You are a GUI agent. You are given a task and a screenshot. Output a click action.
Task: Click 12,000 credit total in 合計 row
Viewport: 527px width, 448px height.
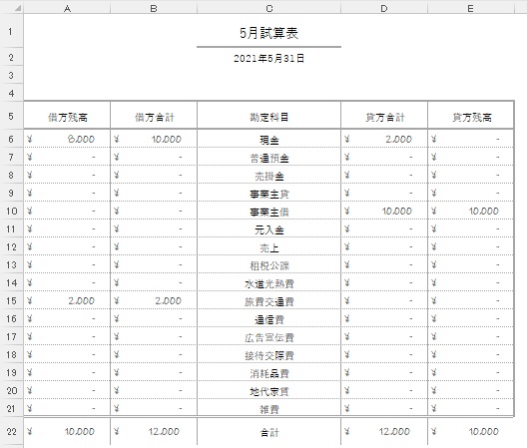pyautogui.click(x=384, y=431)
